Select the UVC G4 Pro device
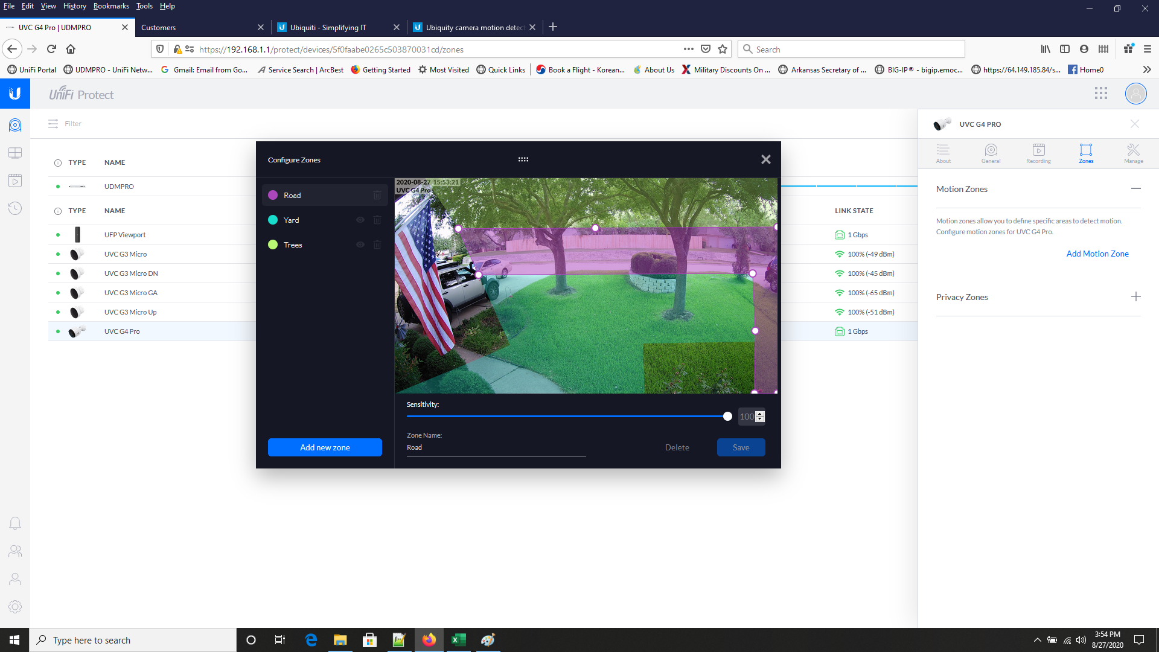1159x652 pixels. click(122, 330)
